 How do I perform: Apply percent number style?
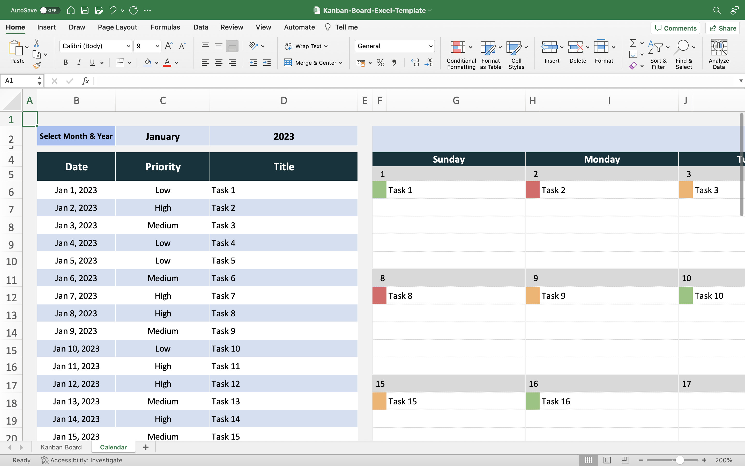click(x=380, y=63)
